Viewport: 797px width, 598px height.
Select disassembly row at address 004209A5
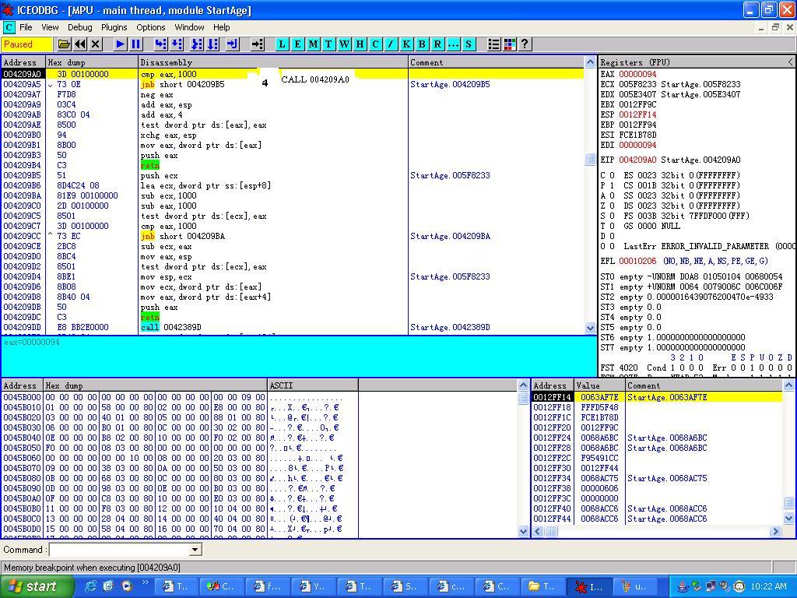coord(293,84)
